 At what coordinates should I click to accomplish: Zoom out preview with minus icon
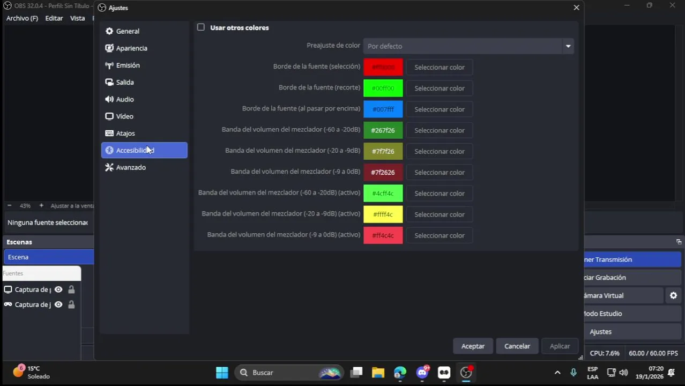pos(9,205)
